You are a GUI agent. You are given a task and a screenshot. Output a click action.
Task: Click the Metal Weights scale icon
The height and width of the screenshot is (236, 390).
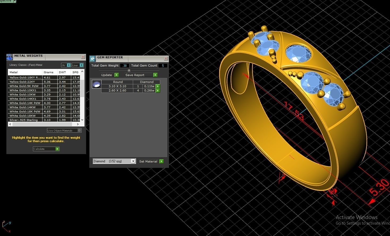[10, 57]
